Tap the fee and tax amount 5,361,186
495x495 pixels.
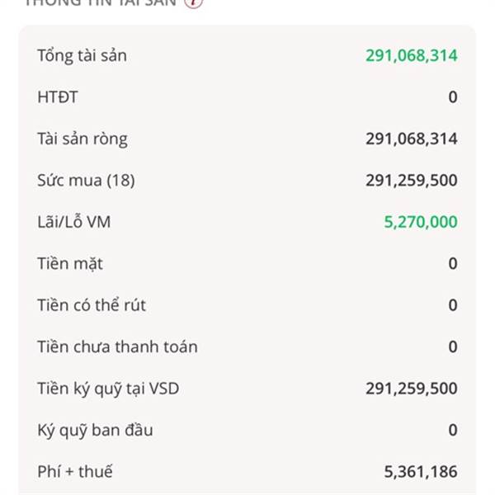pos(421,472)
